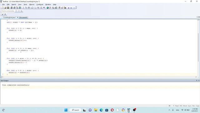
Task: Click the Open file folder icon
Action: [5, 8]
